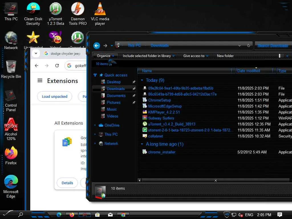Launch Clean Disk Security shortcut
The image size is (292, 219).
pos(33,14)
